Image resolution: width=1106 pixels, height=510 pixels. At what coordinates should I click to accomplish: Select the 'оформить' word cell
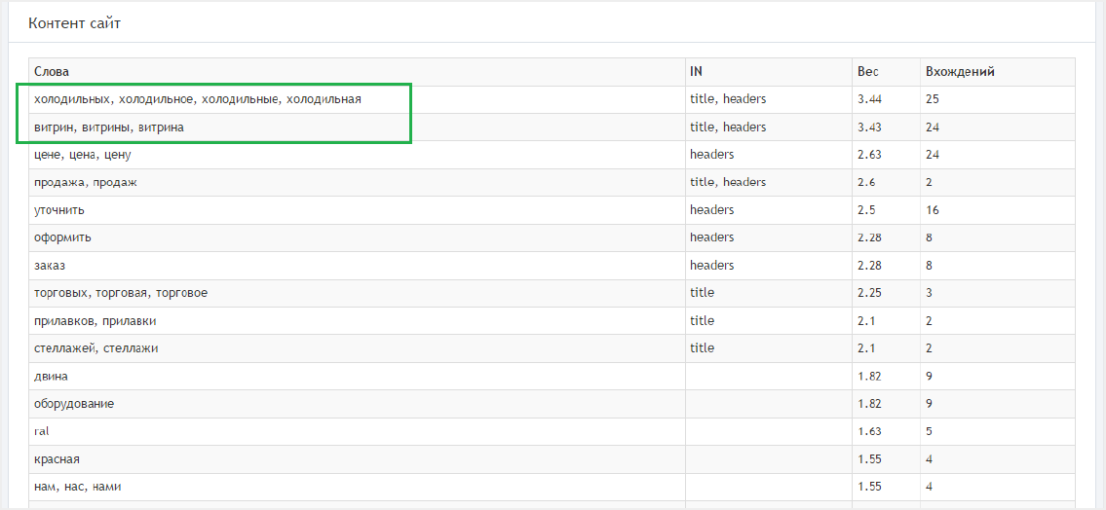[357, 238]
